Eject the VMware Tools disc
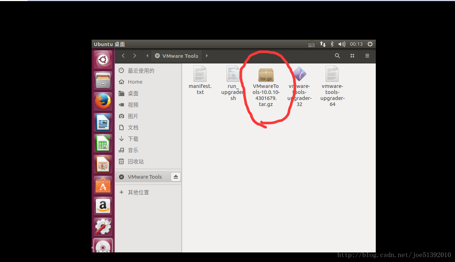This screenshot has width=455, height=262. (176, 177)
